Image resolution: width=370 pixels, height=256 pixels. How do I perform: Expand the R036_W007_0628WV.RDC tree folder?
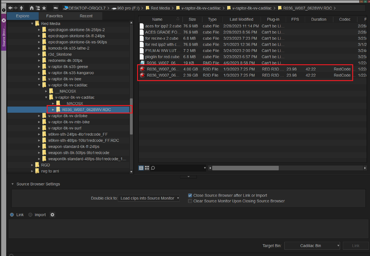point(53,110)
